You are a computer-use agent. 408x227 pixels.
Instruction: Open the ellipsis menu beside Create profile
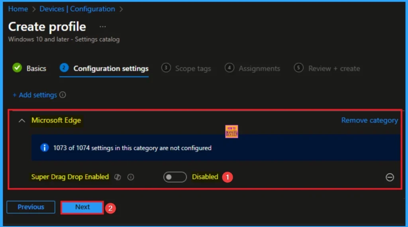(102, 27)
